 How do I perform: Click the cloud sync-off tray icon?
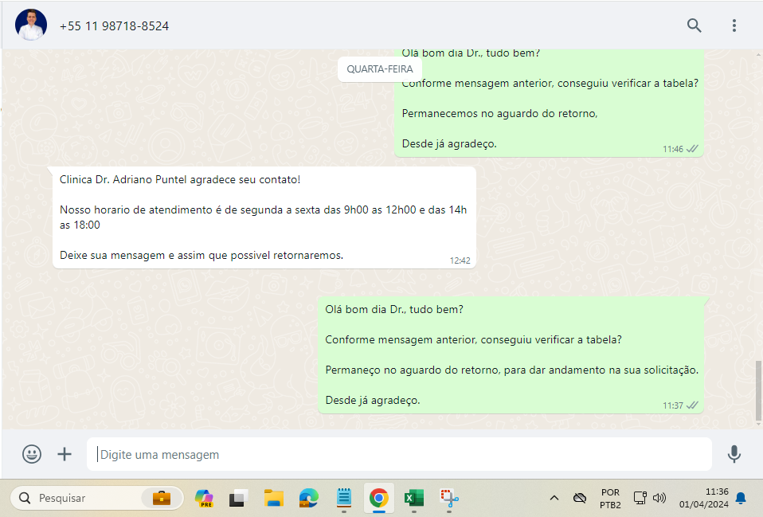pos(580,498)
